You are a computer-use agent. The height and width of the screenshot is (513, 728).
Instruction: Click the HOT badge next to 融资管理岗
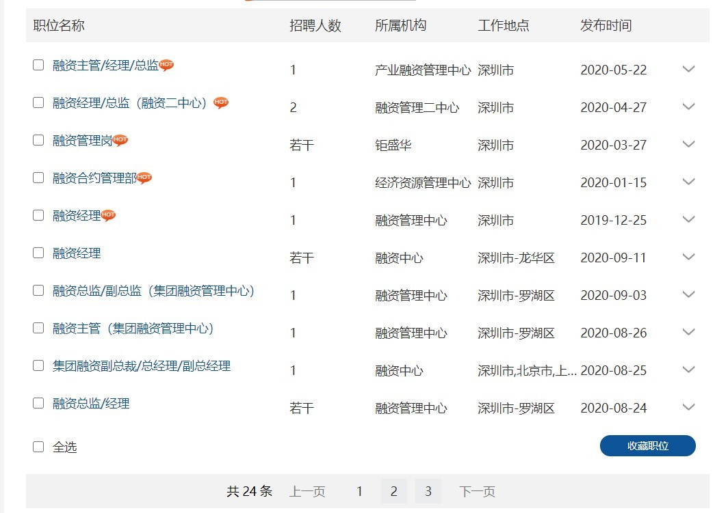(x=120, y=140)
